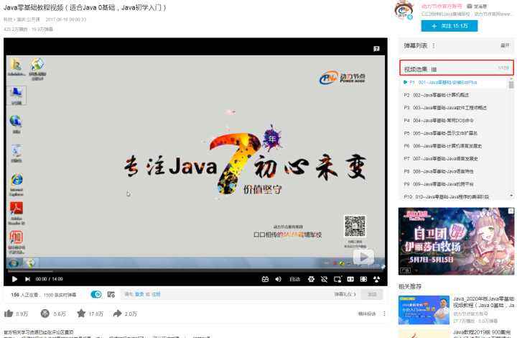Image resolution: width=517 pixels, height=338 pixels.
Task: Switch to widescreen mode icon
Action: tap(350, 279)
